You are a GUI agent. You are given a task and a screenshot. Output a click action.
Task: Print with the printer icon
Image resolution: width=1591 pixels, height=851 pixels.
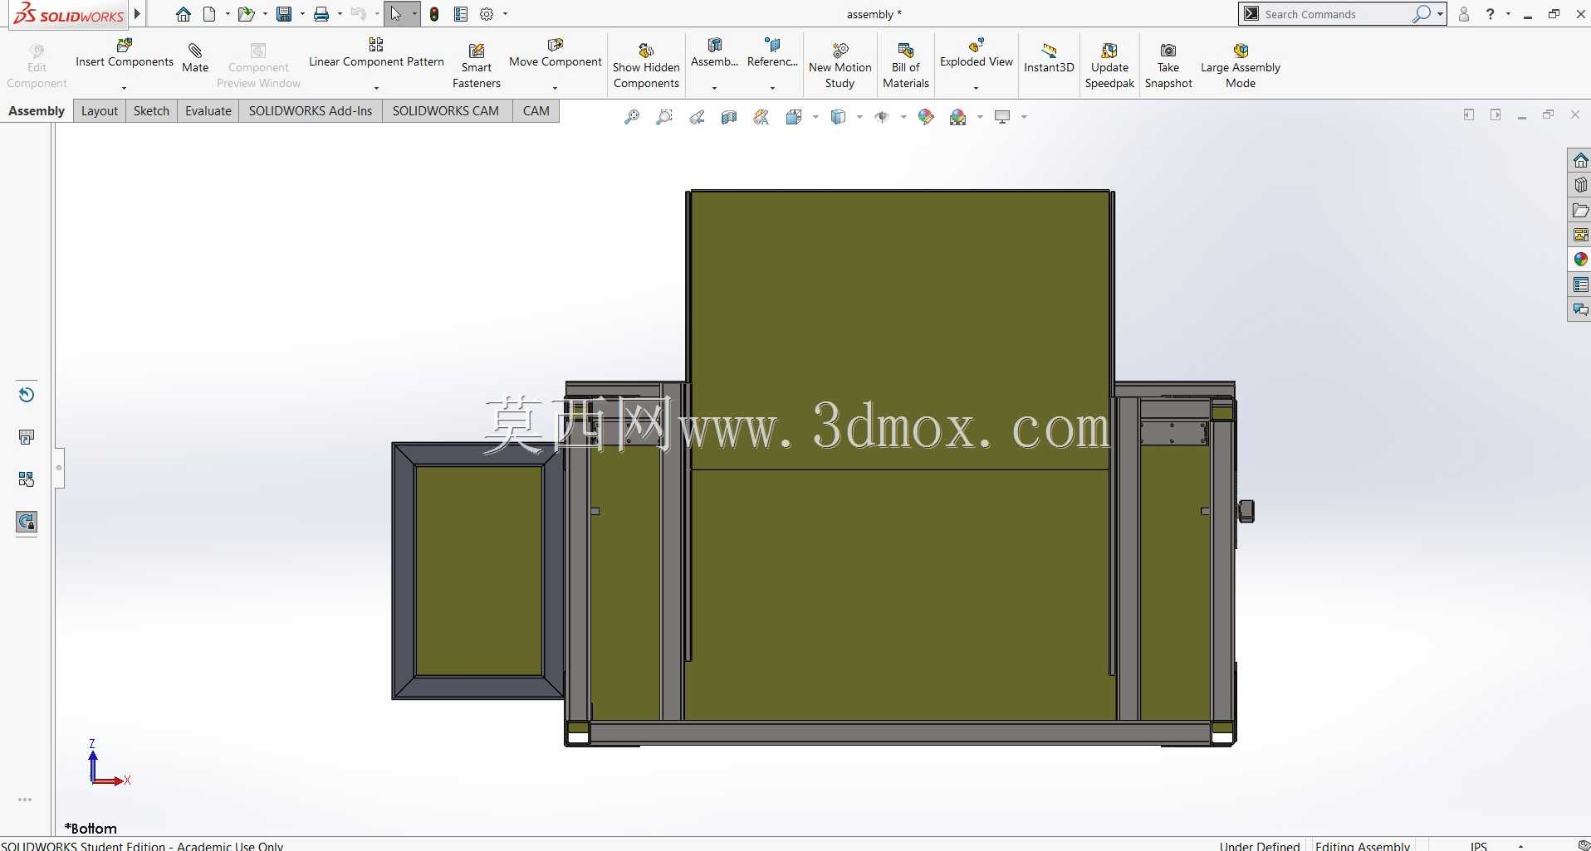coord(321,14)
